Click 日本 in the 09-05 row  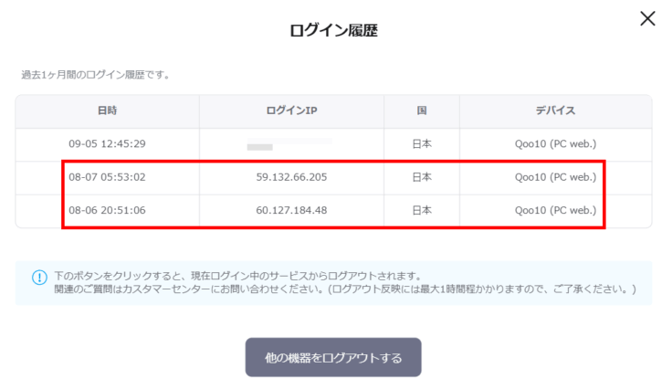[422, 144]
